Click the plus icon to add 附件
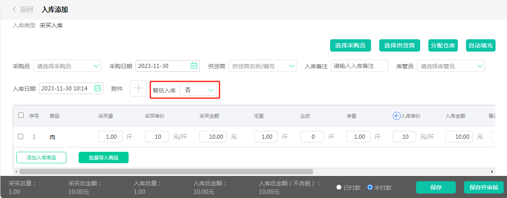This screenshot has width=507, height=198. click(x=138, y=88)
